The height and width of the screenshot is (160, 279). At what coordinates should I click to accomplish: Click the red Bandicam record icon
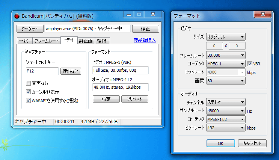17,16
